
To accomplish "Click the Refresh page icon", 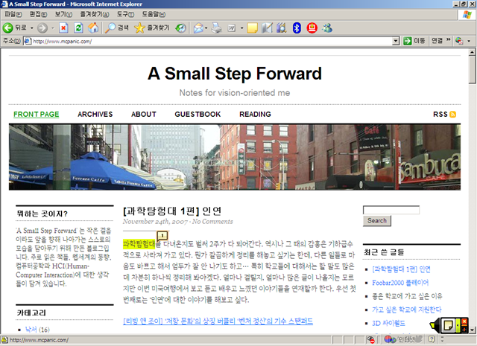I will [78, 28].
